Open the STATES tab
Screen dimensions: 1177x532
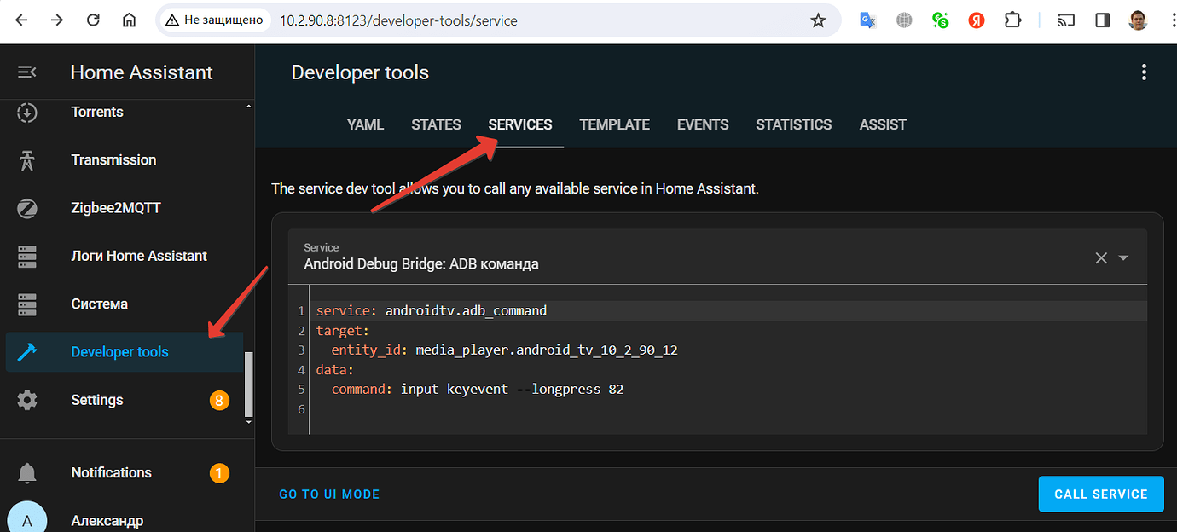[x=436, y=124]
